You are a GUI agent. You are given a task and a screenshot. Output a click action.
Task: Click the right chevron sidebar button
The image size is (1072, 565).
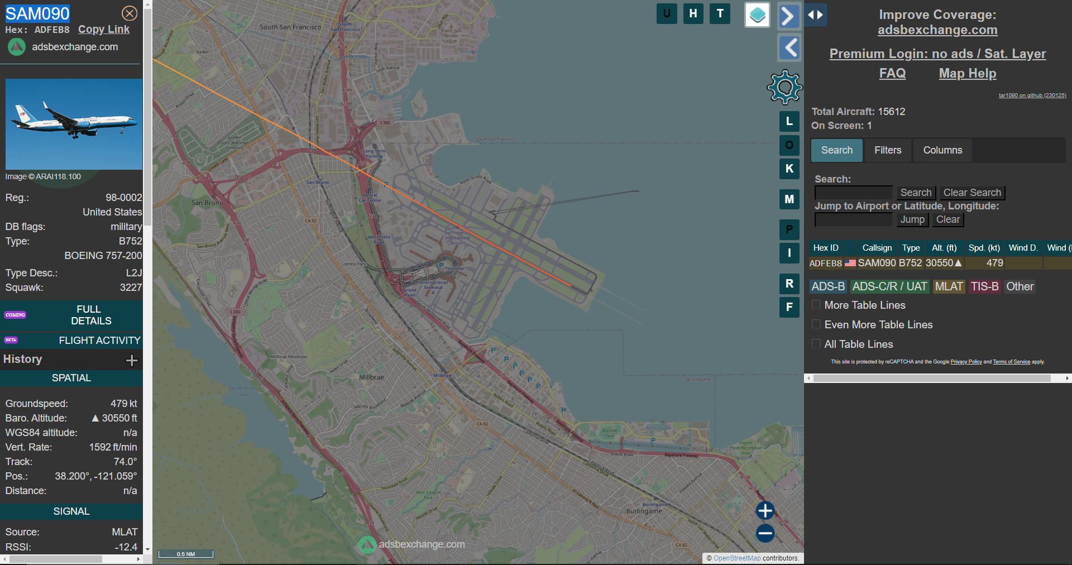click(788, 16)
